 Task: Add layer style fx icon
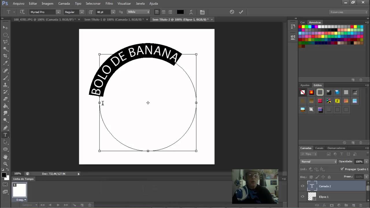tap(324, 205)
